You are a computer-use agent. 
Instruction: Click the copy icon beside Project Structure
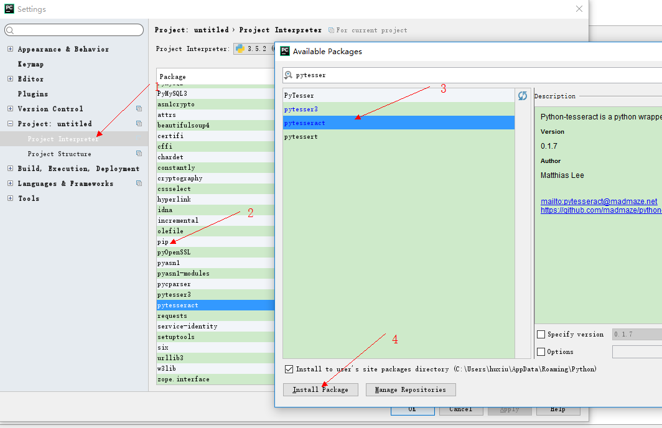[139, 154]
